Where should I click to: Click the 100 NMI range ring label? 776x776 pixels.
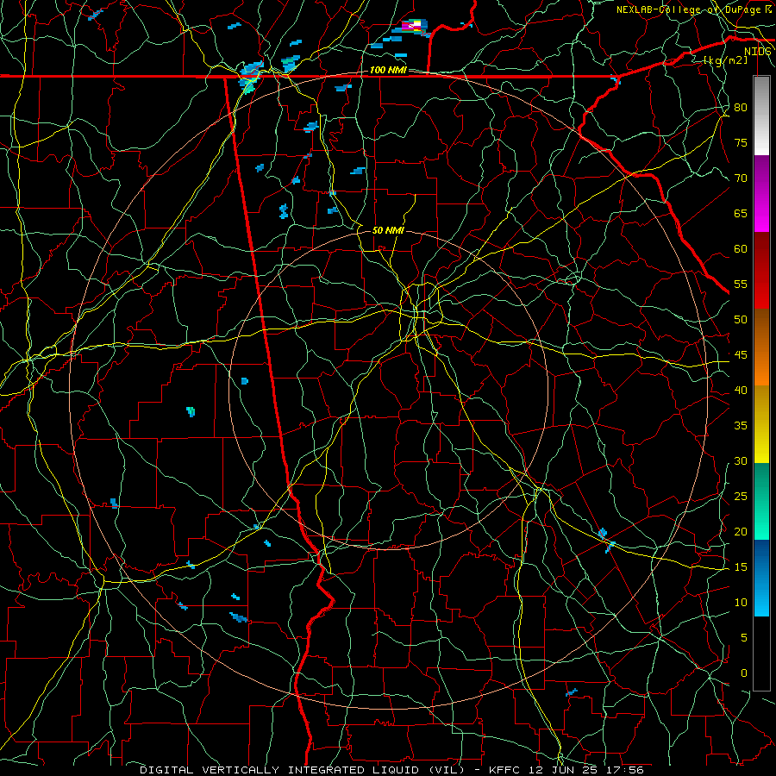[x=388, y=71]
